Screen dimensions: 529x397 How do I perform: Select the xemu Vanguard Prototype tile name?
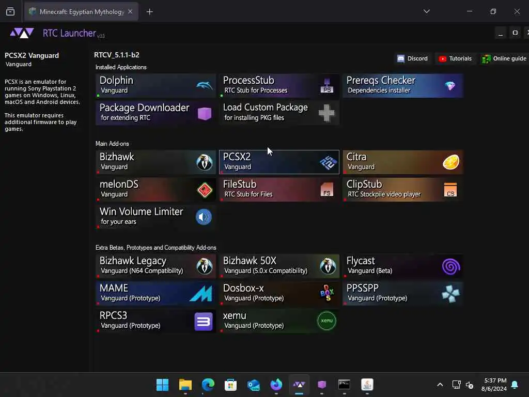[235, 316]
